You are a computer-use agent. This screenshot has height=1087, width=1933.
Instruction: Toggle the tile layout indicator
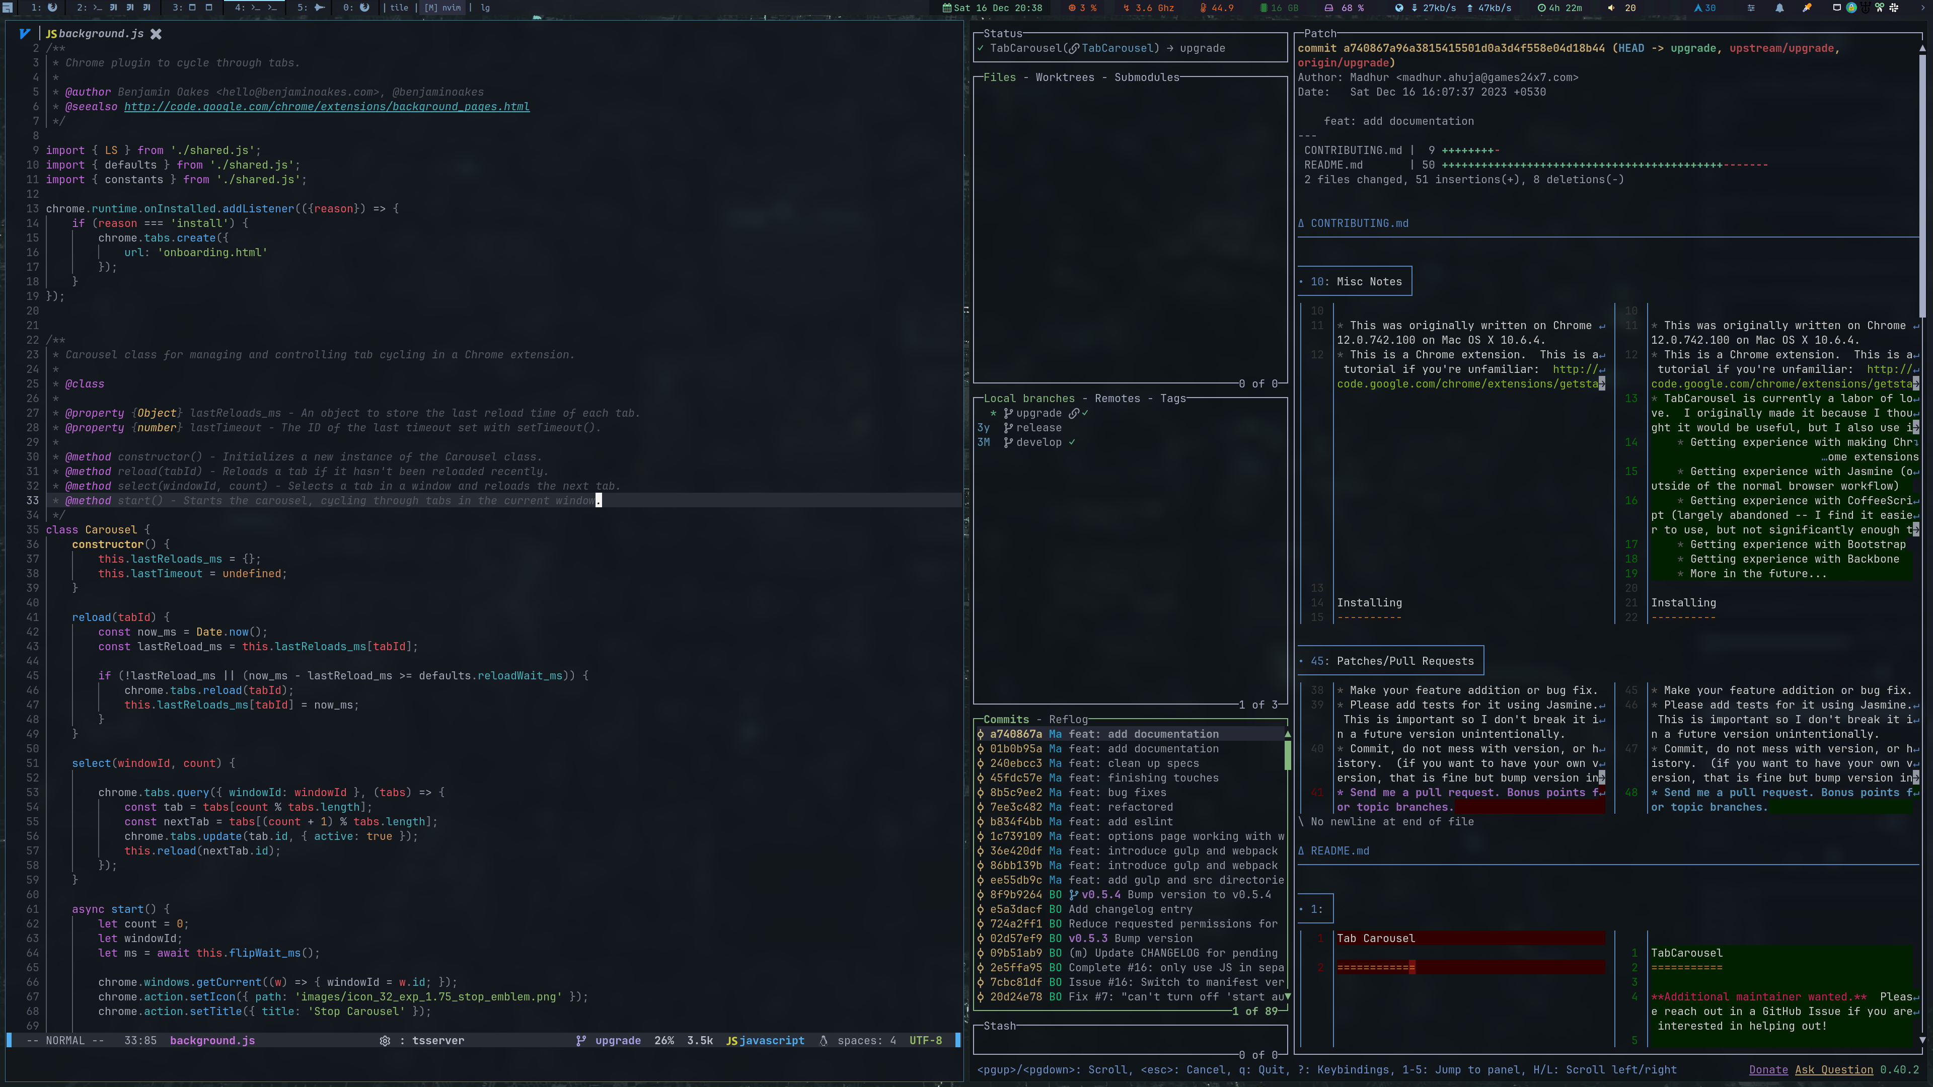click(x=399, y=8)
